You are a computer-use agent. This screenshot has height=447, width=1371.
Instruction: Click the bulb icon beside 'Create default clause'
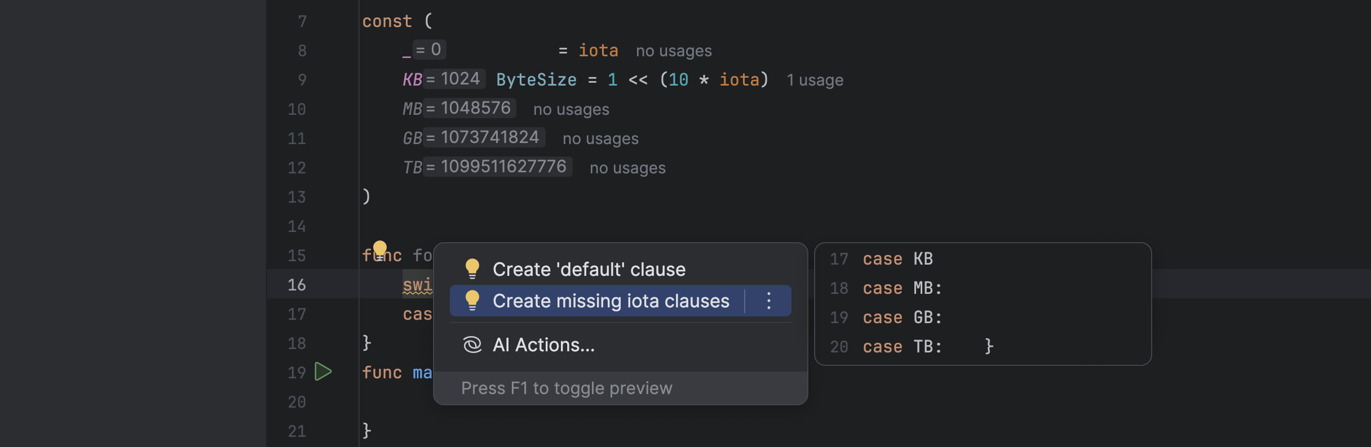(x=472, y=269)
